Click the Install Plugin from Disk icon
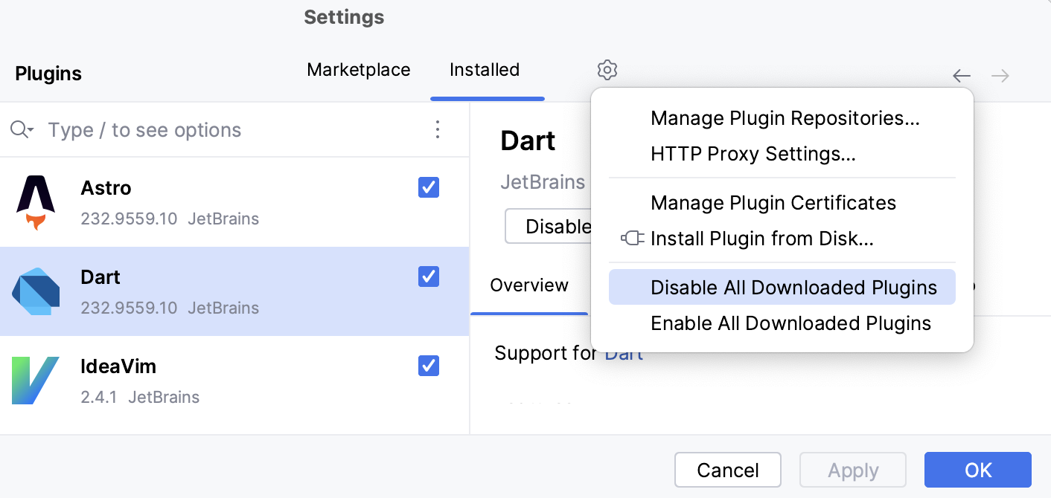Viewport: 1051px width, 498px height. point(632,238)
